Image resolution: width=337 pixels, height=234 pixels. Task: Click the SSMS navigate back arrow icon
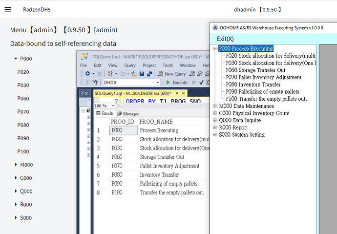(87, 74)
